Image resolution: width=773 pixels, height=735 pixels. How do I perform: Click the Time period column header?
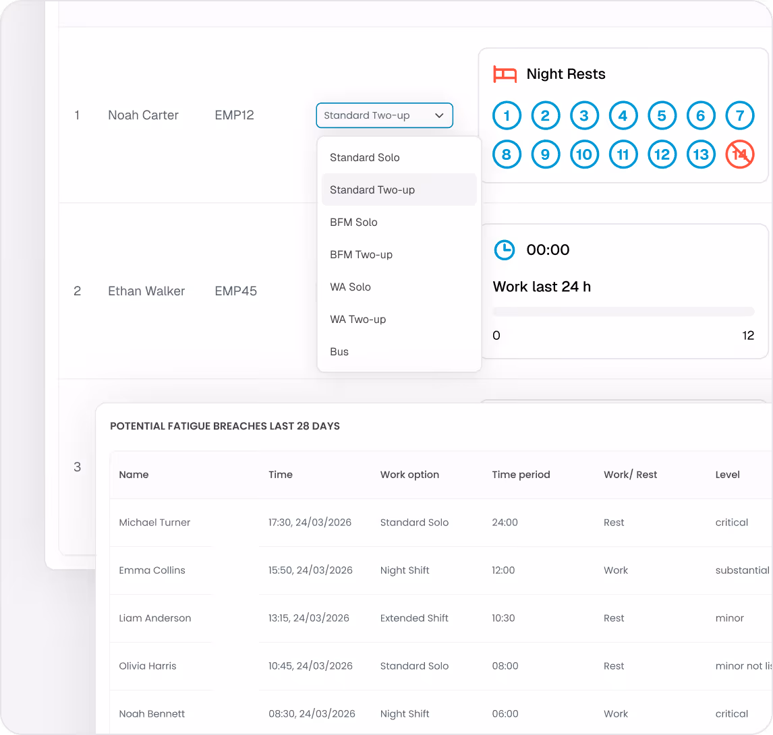521,475
